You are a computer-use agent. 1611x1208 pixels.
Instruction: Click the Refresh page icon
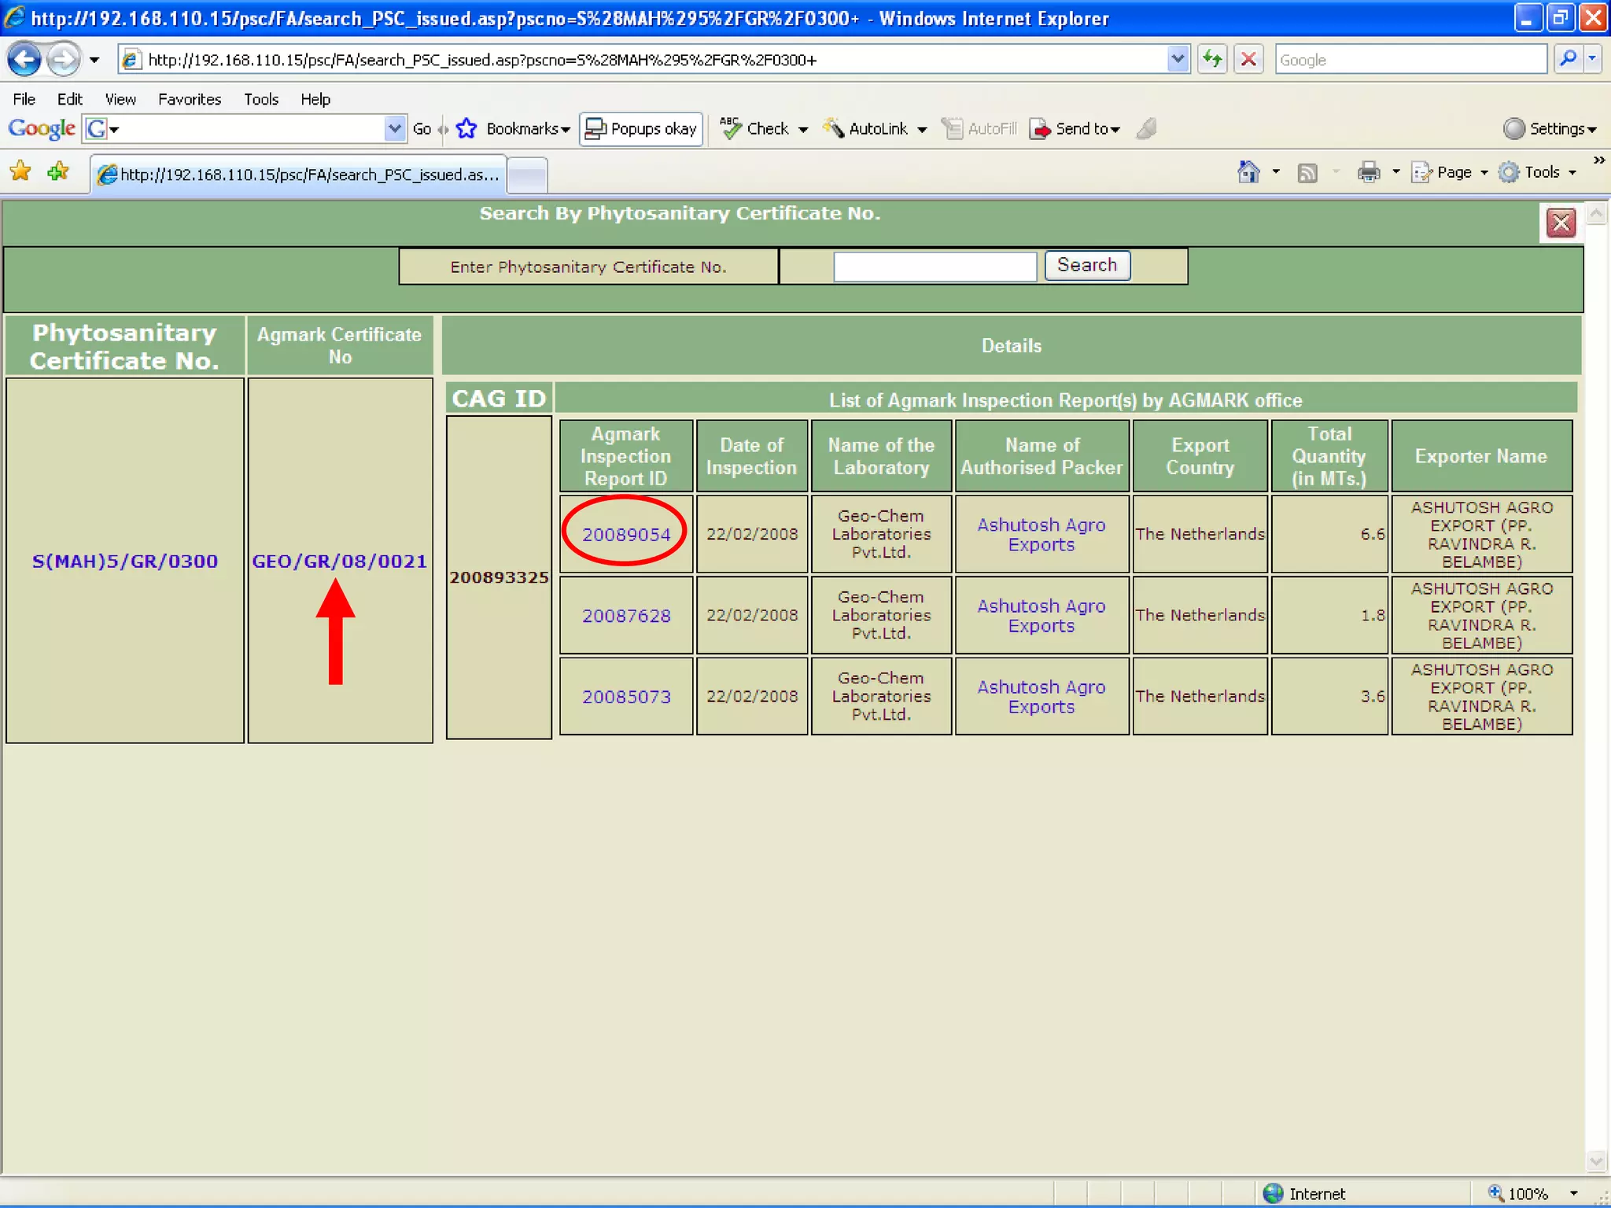1212,60
